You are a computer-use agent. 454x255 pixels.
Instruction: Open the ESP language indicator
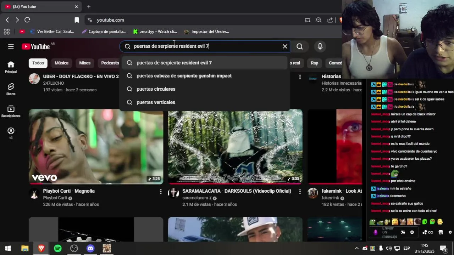coord(407,248)
